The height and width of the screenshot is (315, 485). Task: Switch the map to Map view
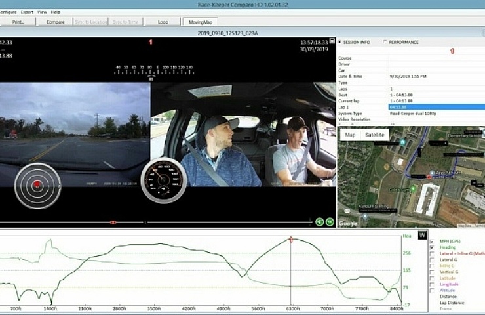click(350, 135)
